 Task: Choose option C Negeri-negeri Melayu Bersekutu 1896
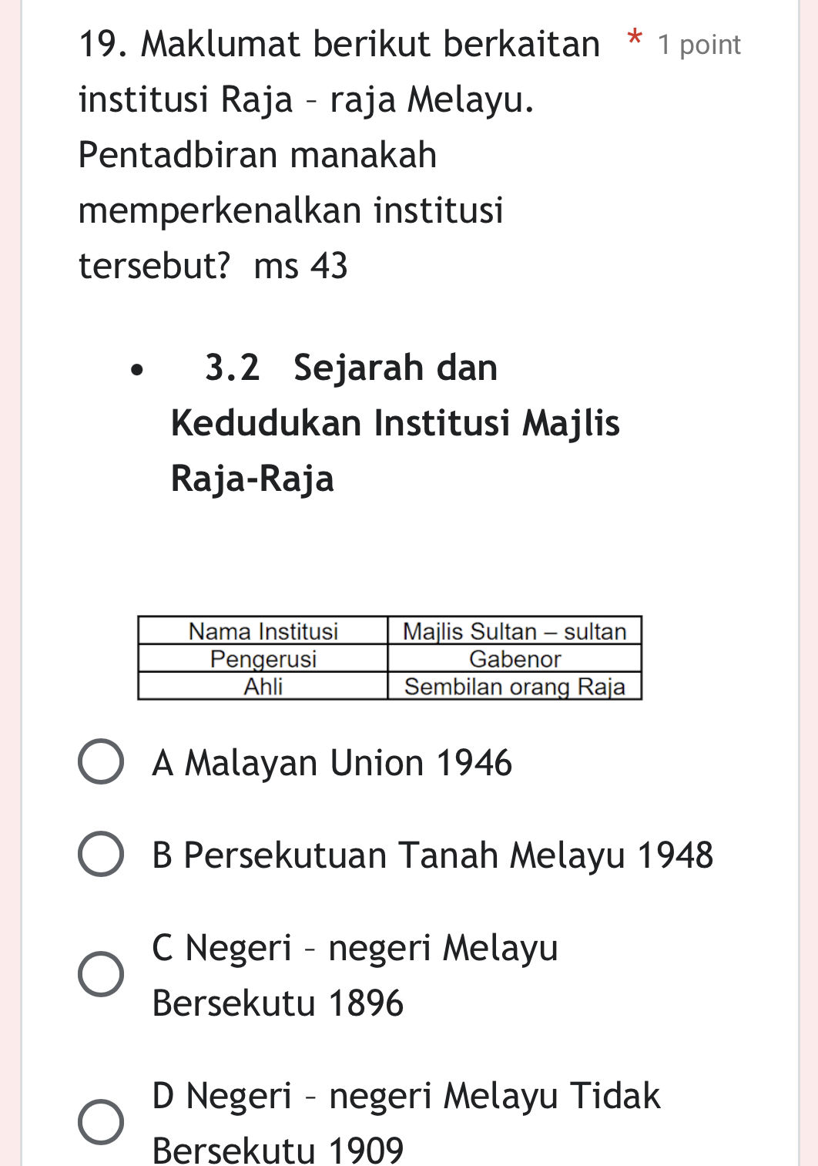pos(100,973)
